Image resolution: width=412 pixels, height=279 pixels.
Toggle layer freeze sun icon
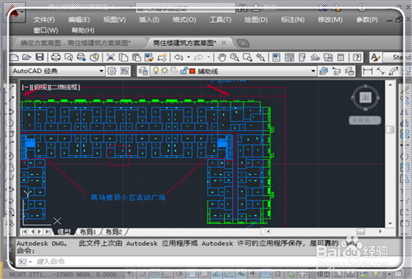click(x=165, y=71)
